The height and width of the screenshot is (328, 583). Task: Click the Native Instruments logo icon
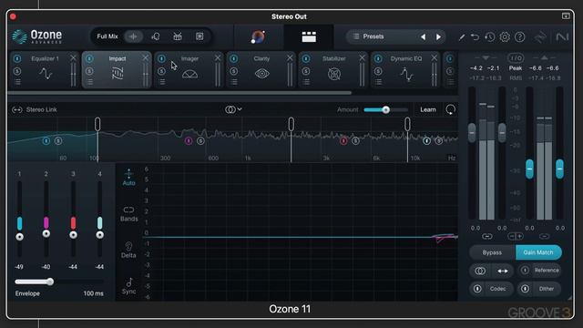point(562,36)
